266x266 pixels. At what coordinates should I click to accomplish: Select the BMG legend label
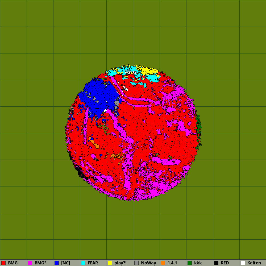pyautogui.click(x=13, y=263)
